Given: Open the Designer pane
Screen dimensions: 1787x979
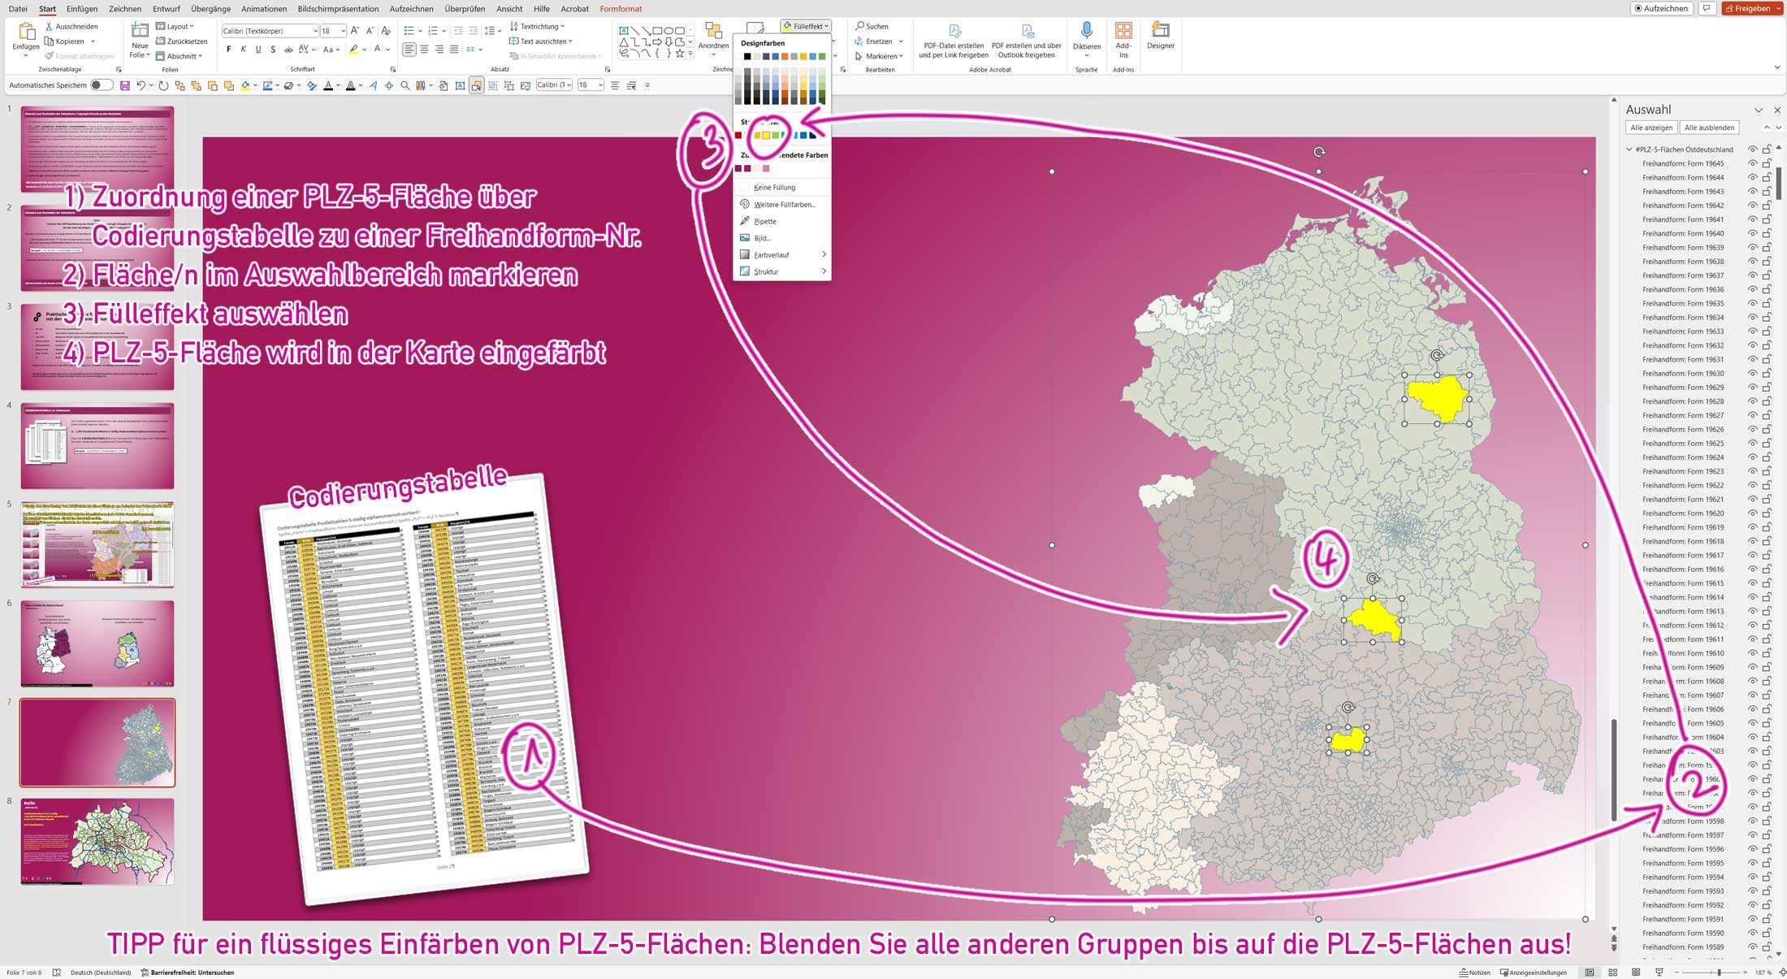Looking at the screenshot, I should (1161, 36).
